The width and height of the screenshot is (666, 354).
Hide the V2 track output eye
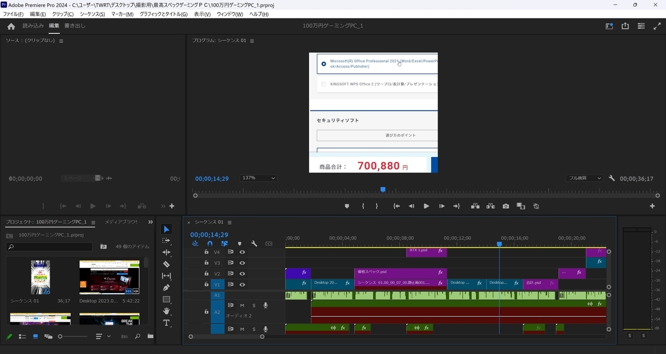(242, 274)
